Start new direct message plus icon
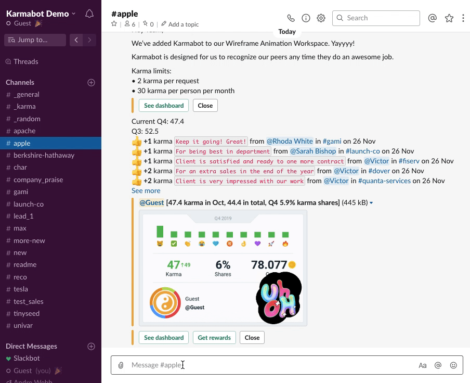This screenshot has height=383, width=470. (91, 347)
